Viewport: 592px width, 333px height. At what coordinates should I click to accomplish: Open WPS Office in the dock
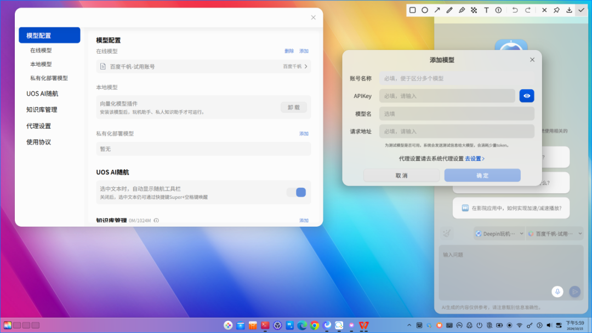tap(363, 325)
